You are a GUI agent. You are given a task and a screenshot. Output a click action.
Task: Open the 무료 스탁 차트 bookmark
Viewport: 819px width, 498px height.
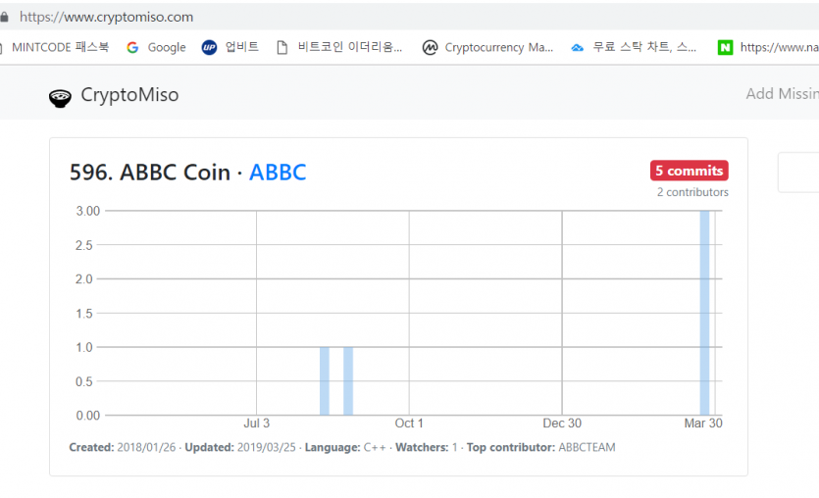pos(644,47)
